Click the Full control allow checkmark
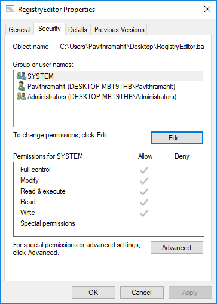 point(143,170)
